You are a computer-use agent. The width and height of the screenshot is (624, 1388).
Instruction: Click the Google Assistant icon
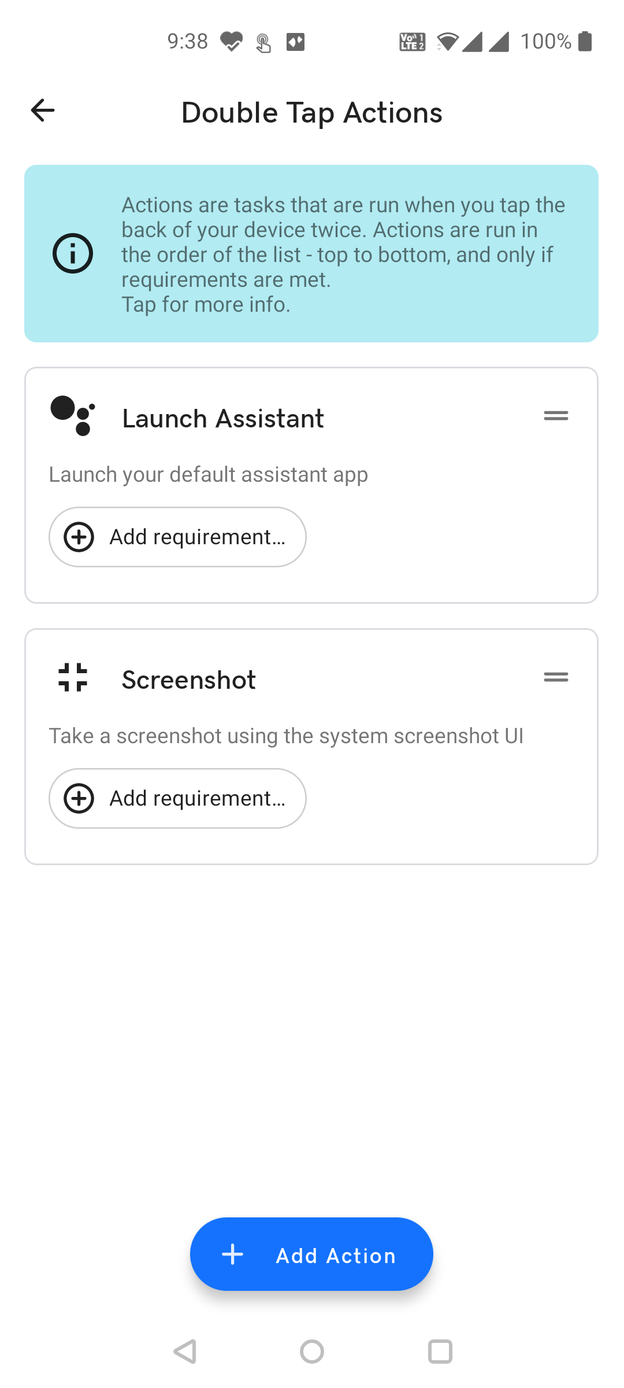[x=72, y=416]
